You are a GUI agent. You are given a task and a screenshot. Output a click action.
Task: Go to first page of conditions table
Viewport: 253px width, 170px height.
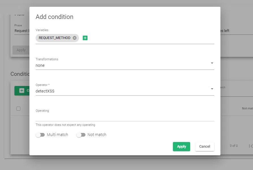pos(250,146)
